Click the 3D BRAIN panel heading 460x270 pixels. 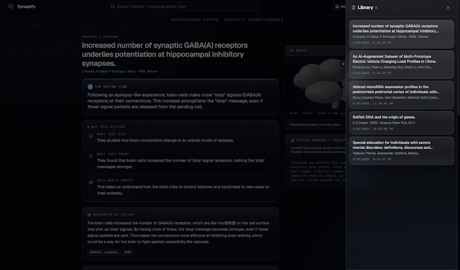pos(298,50)
